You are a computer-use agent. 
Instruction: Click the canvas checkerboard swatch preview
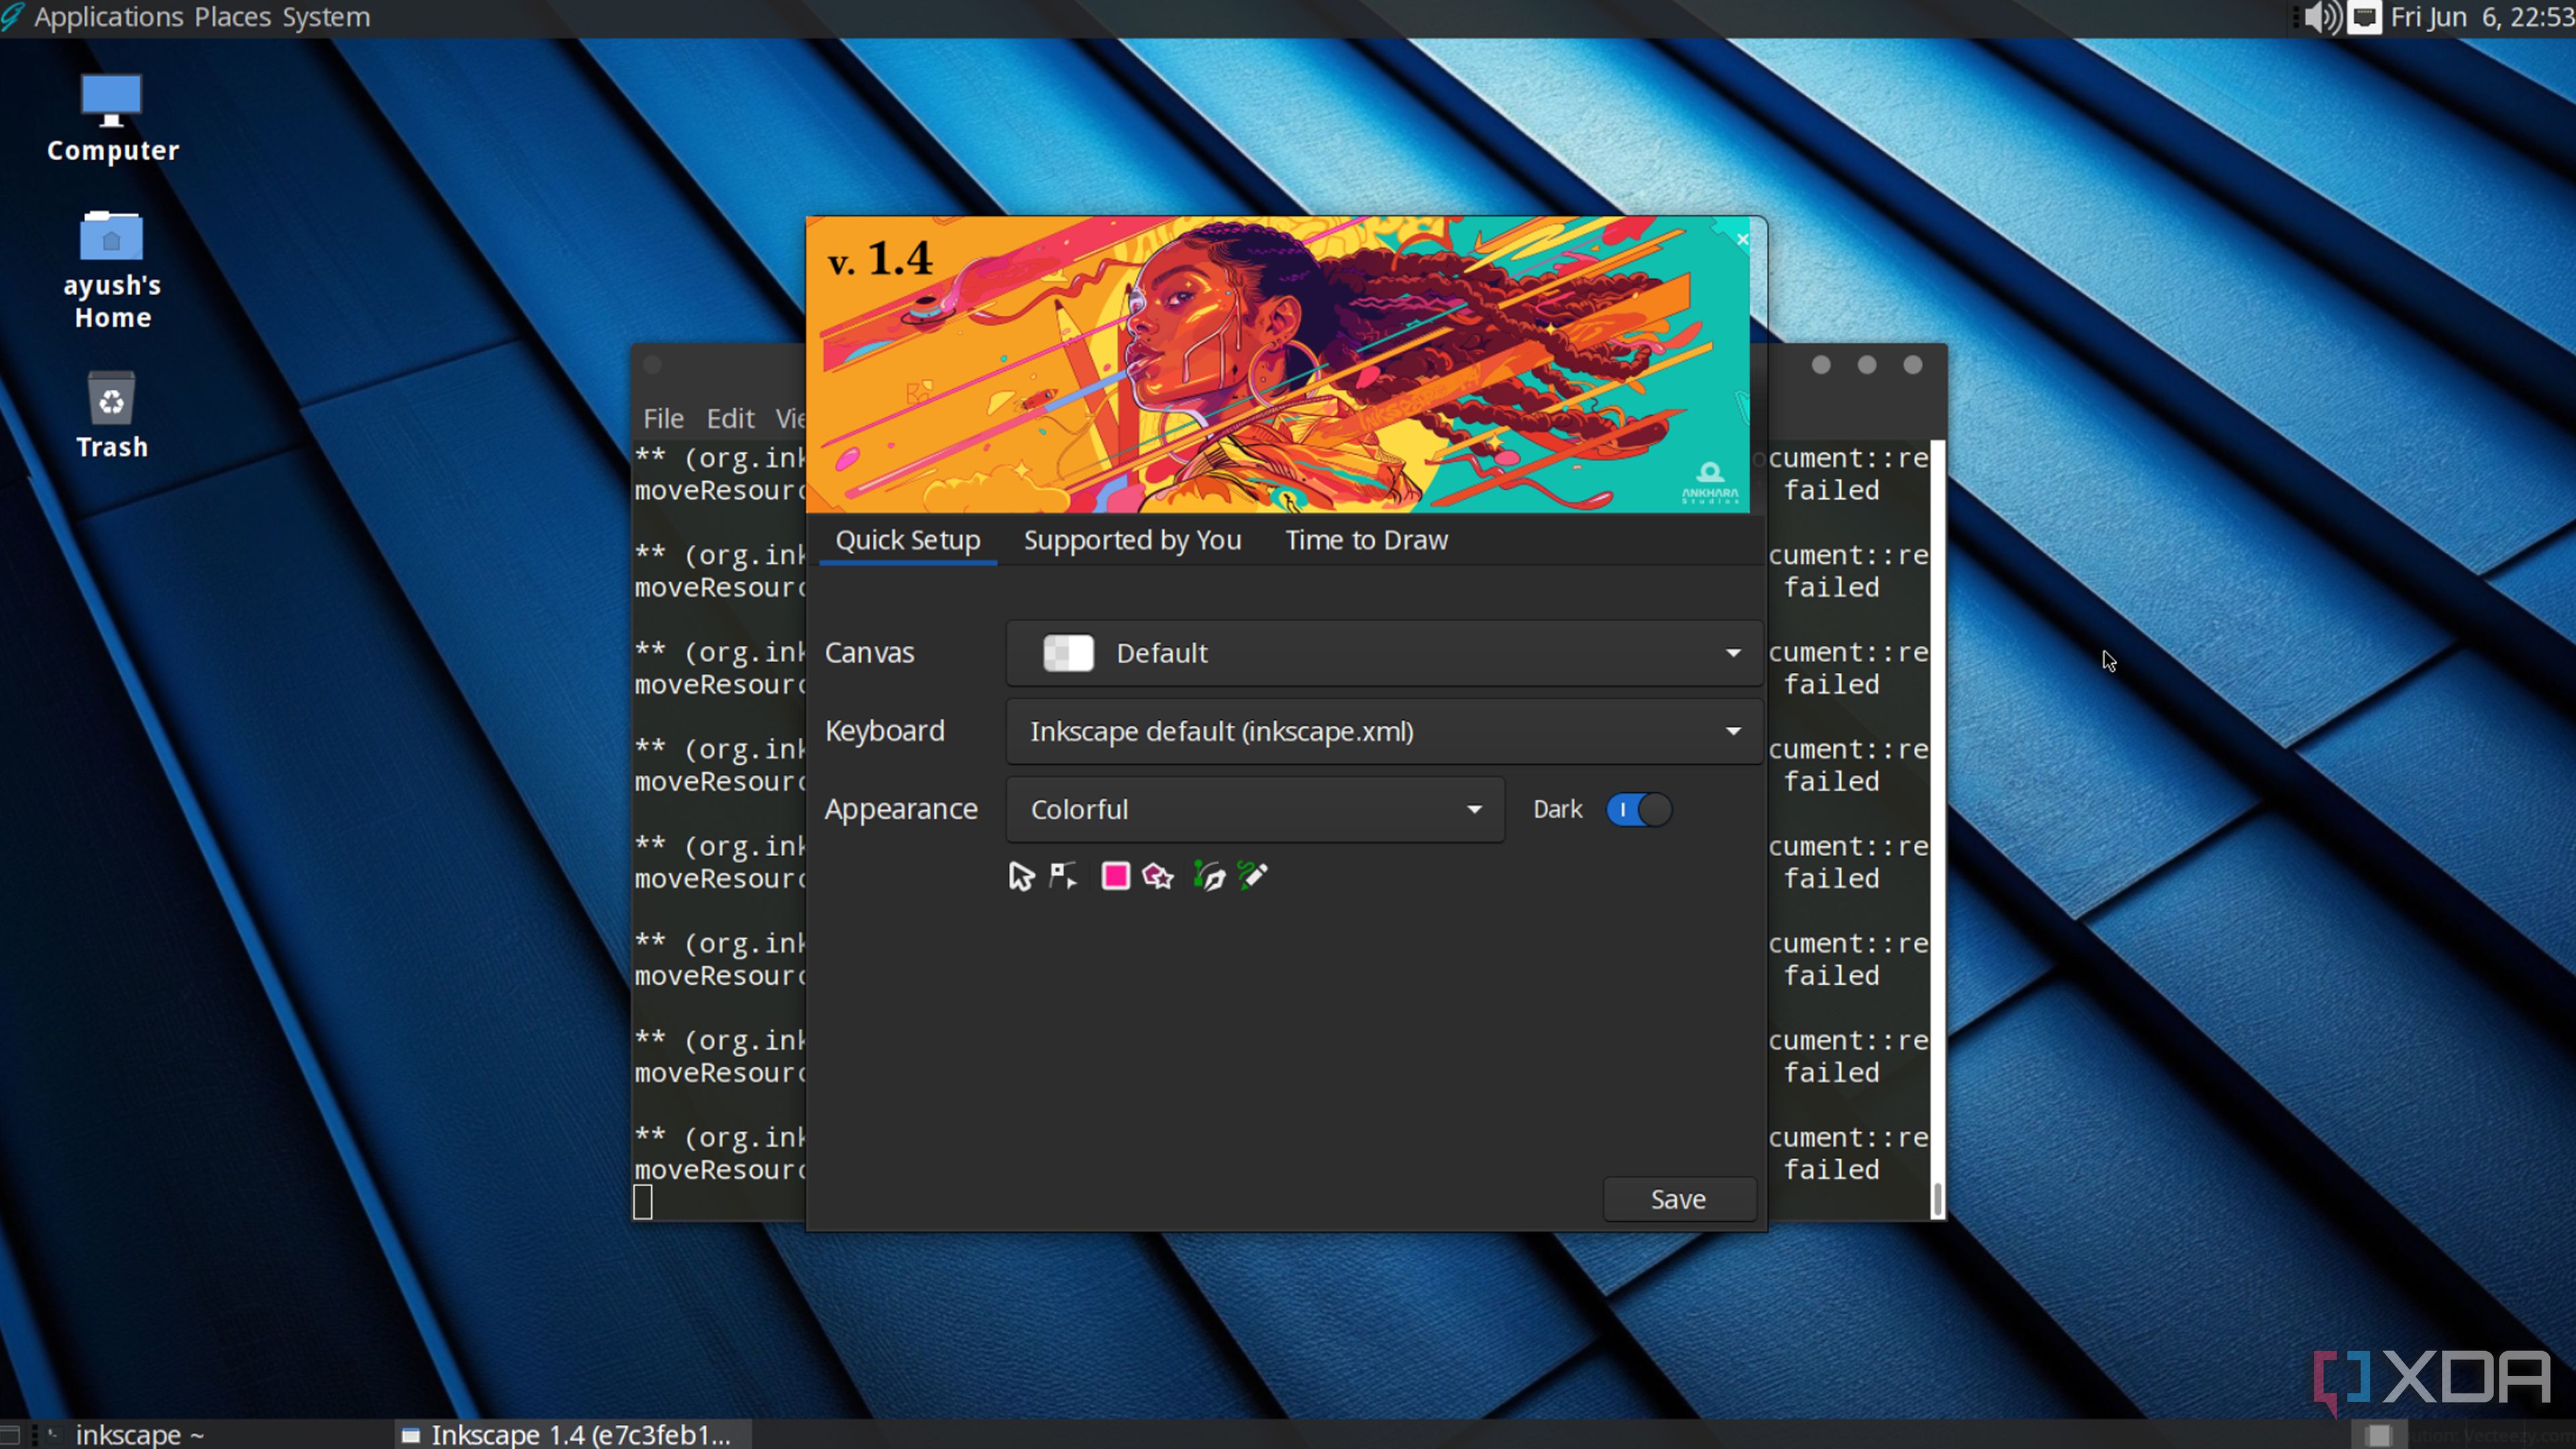click(x=1068, y=653)
